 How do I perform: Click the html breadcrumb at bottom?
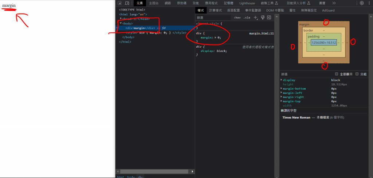[x=120, y=177]
